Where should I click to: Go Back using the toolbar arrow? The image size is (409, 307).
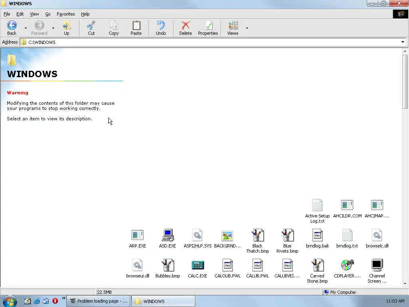point(12,28)
